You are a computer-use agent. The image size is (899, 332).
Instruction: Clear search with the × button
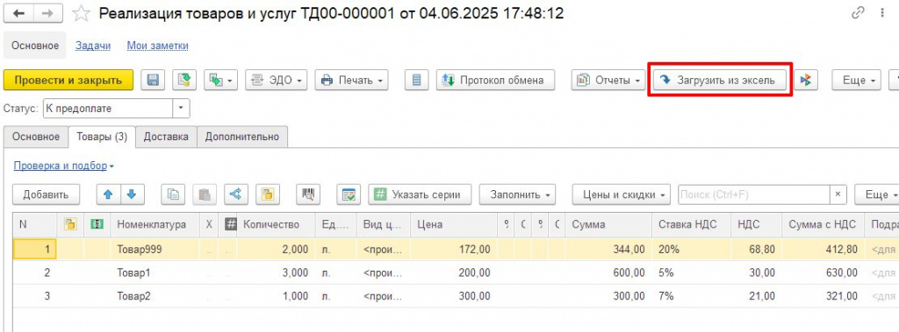tap(838, 194)
